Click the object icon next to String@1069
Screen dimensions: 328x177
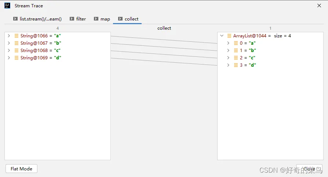[17, 58]
